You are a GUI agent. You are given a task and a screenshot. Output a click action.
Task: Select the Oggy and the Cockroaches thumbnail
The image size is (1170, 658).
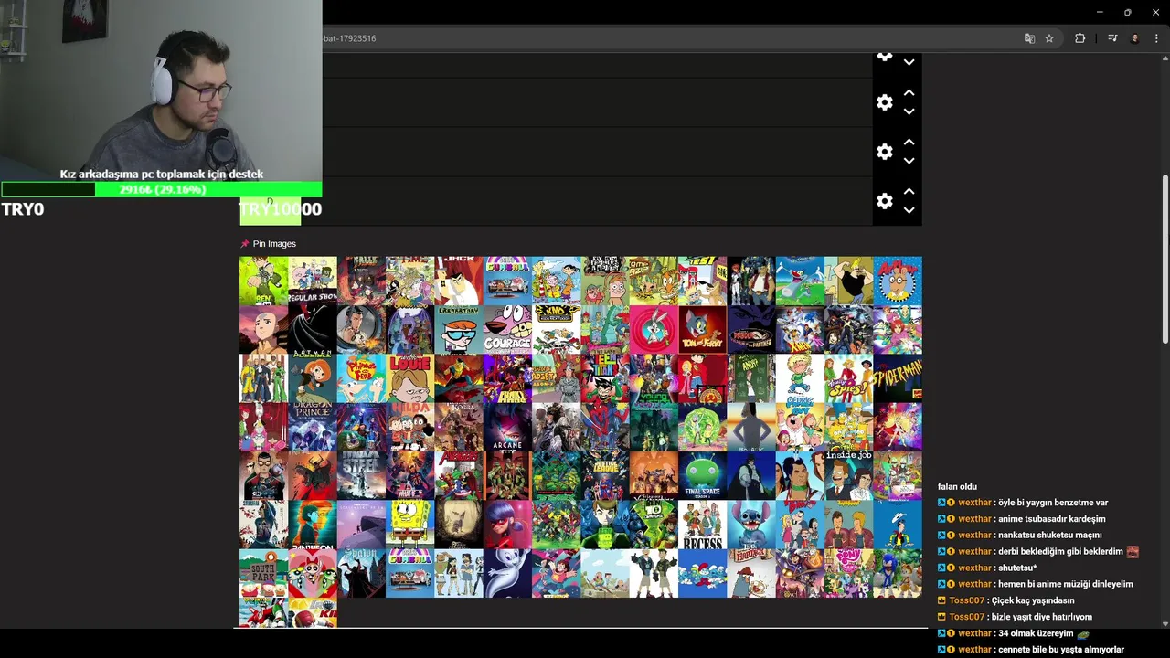pyautogui.click(x=800, y=281)
